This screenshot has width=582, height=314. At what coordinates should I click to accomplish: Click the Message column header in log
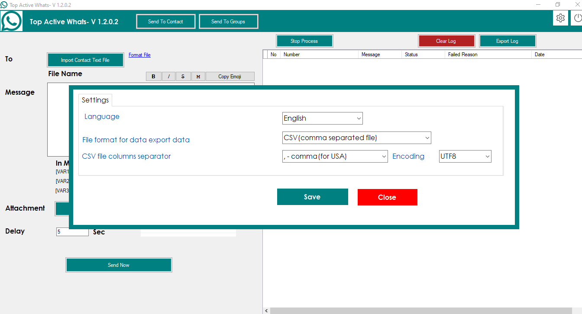(x=380, y=54)
